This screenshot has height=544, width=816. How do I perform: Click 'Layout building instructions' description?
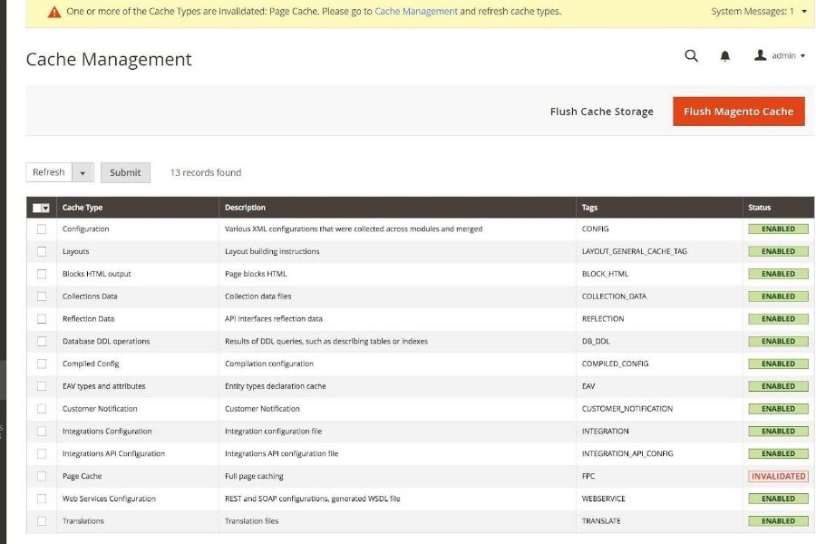272,251
